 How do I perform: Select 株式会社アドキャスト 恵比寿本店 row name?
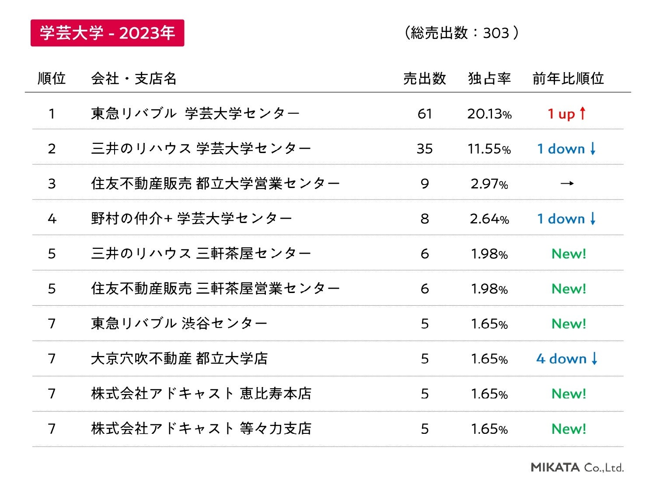201,394
